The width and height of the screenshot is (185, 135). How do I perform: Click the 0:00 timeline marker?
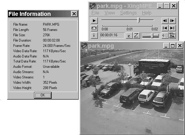[105, 29]
